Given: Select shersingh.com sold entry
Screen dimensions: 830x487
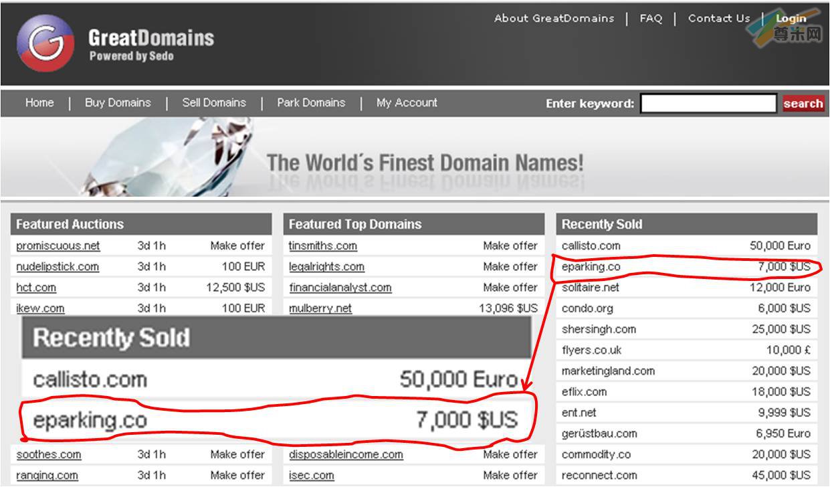Looking at the screenshot, I should pos(599,329).
